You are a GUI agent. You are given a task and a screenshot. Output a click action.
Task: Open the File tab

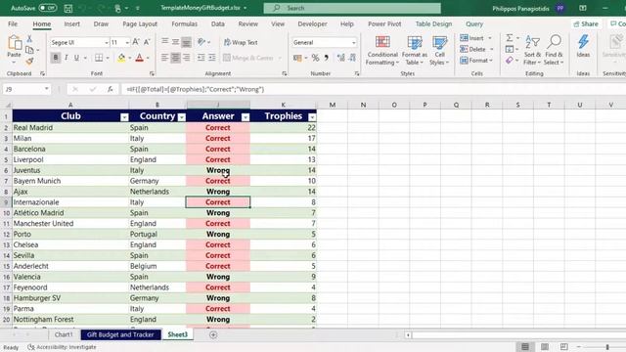[13, 23]
